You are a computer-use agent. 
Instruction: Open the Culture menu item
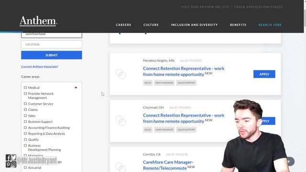(151, 25)
